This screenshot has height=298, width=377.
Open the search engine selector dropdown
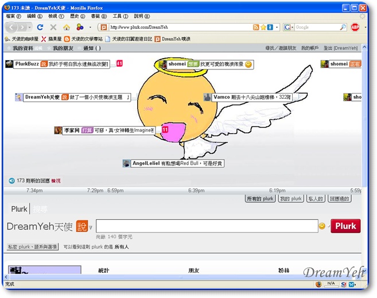[x=289, y=27]
